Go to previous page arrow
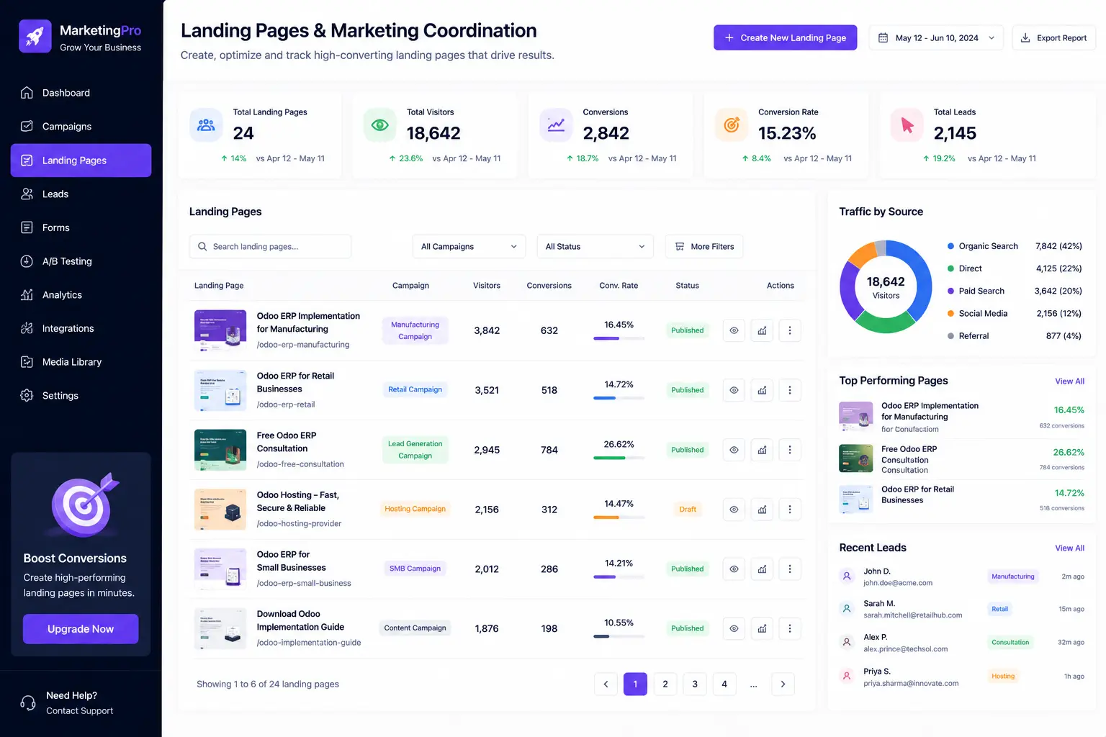1106x737 pixels. click(x=606, y=684)
